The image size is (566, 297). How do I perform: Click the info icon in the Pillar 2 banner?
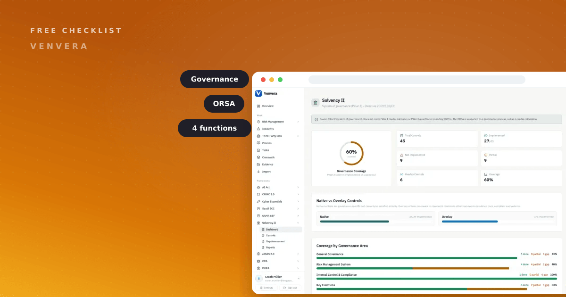[x=316, y=119]
